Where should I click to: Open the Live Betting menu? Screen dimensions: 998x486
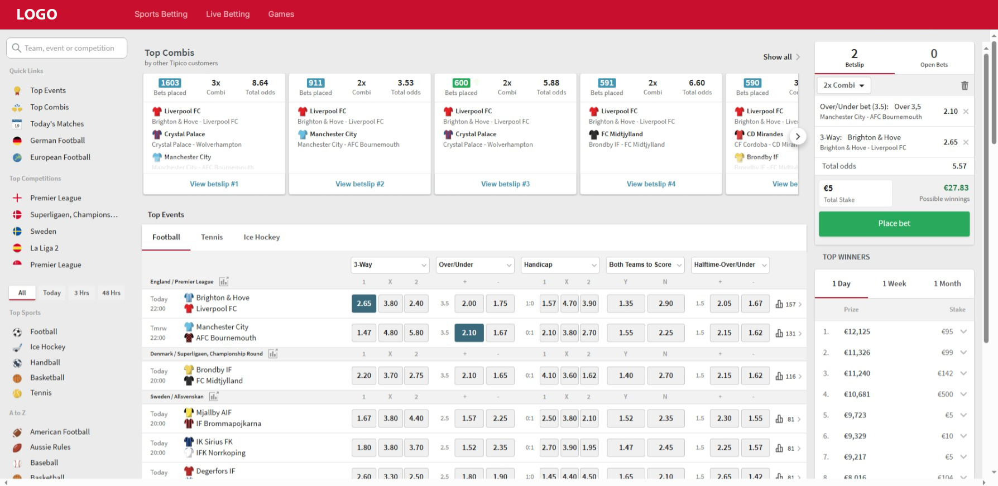(228, 15)
